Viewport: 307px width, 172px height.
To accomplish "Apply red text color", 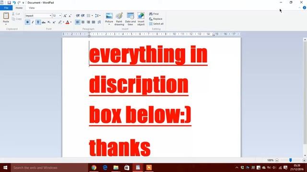I will click(x=67, y=22).
